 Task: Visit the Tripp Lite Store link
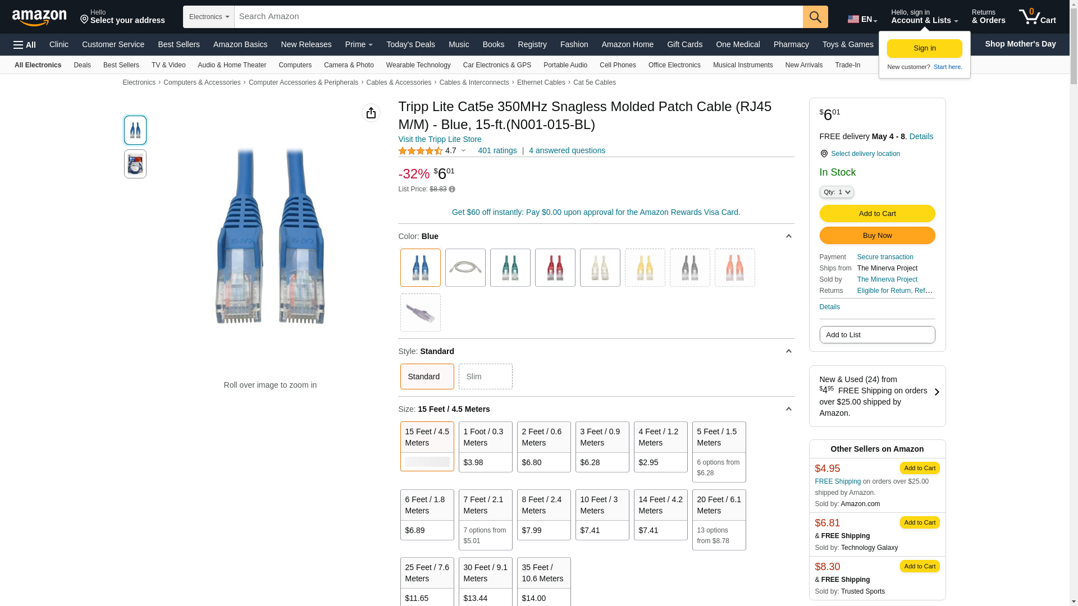coord(440,139)
